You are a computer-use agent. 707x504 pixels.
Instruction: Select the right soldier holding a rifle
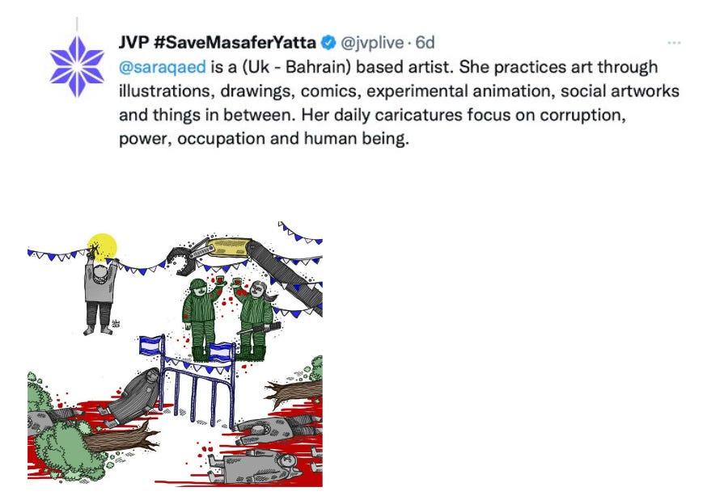pos(254,319)
